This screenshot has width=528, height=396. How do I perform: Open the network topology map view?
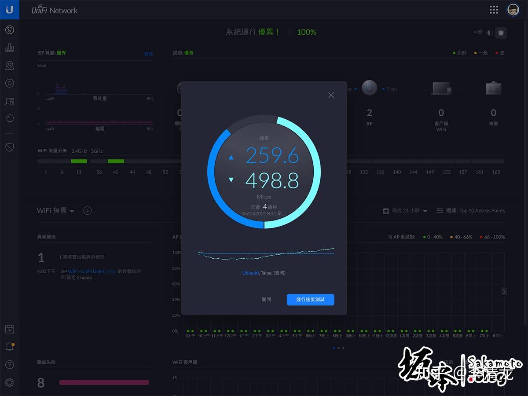click(x=10, y=65)
